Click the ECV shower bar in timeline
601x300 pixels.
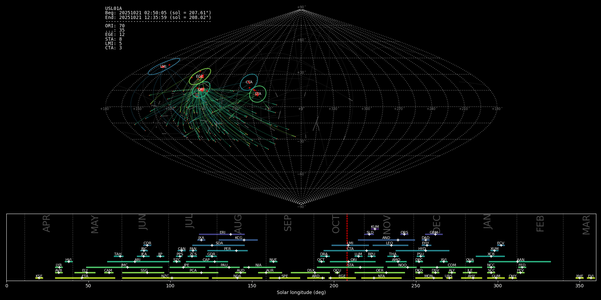(501, 245)
